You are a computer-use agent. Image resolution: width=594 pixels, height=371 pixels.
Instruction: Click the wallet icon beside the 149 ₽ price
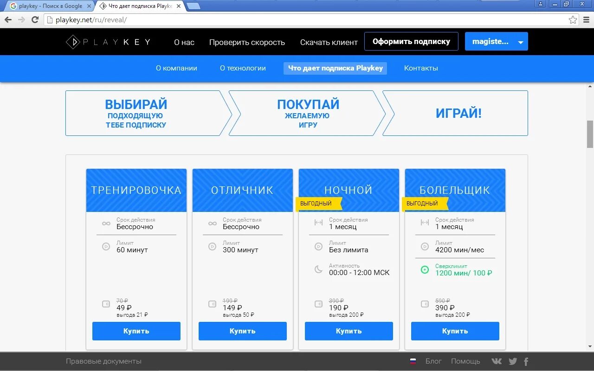213,304
